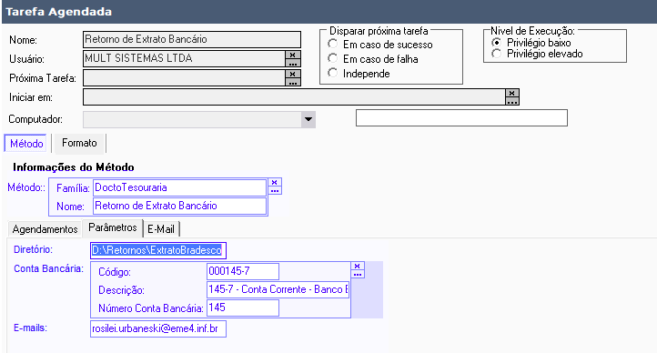Open Conta Bancária lookup via ellipsis icon
The image size is (657, 353).
[358, 274]
